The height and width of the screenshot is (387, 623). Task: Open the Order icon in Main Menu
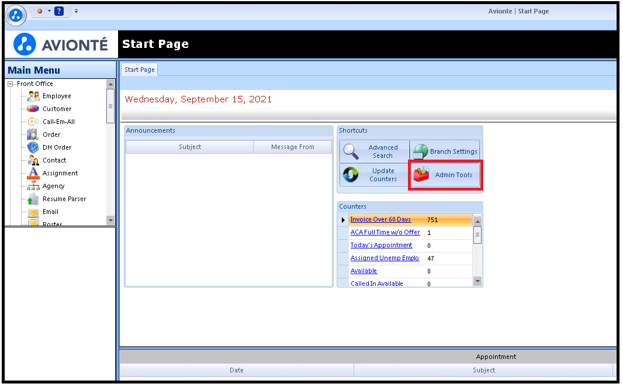33,134
